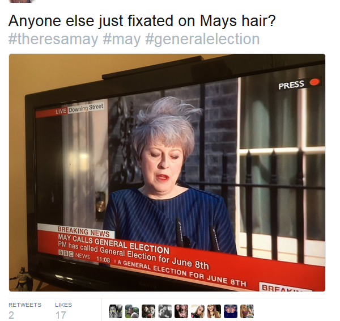340x321 pixels.
Task: Open third liker's avatar in the row
Action: (x=148, y=311)
